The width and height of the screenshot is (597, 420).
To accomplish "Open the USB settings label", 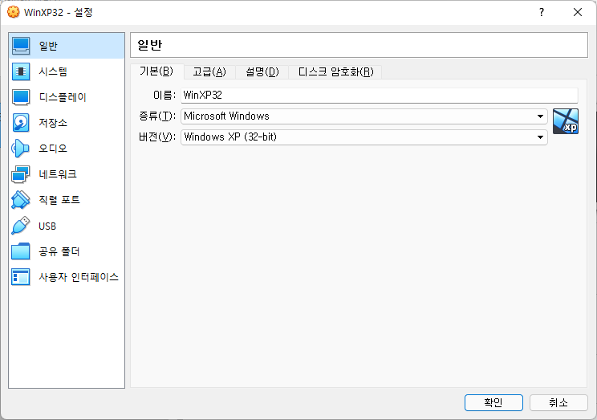I will [x=47, y=226].
